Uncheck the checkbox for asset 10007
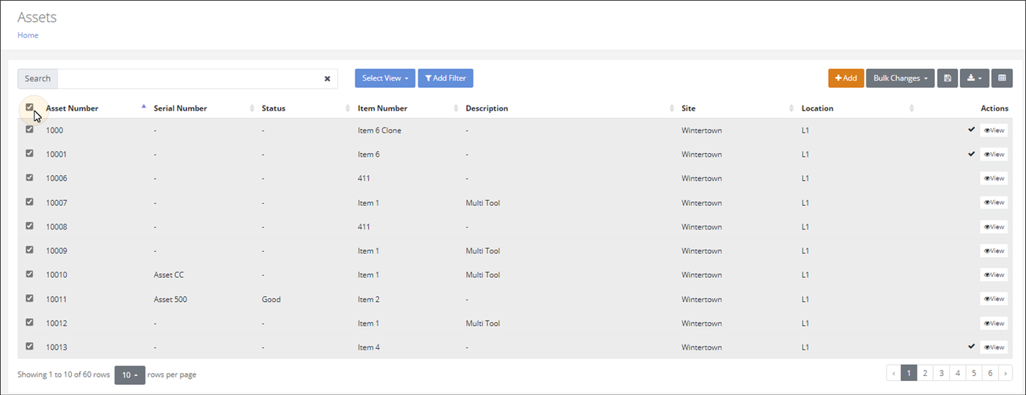 tap(29, 202)
